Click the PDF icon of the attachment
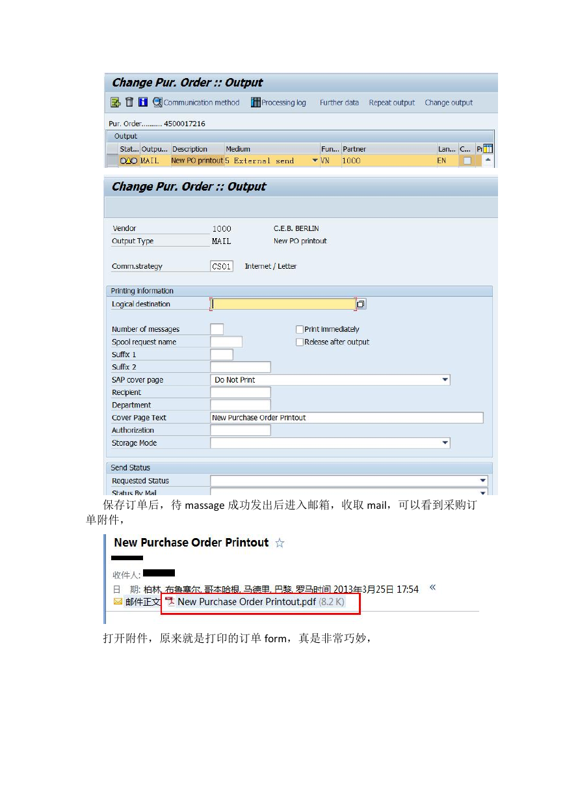 170,602
